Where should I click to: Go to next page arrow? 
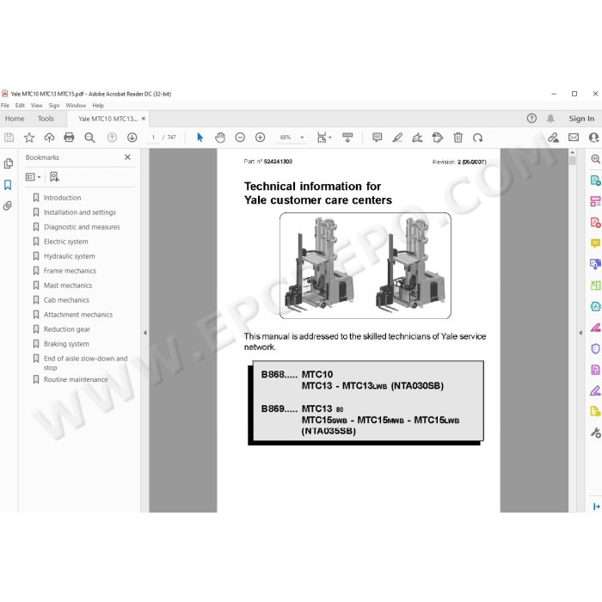132,138
